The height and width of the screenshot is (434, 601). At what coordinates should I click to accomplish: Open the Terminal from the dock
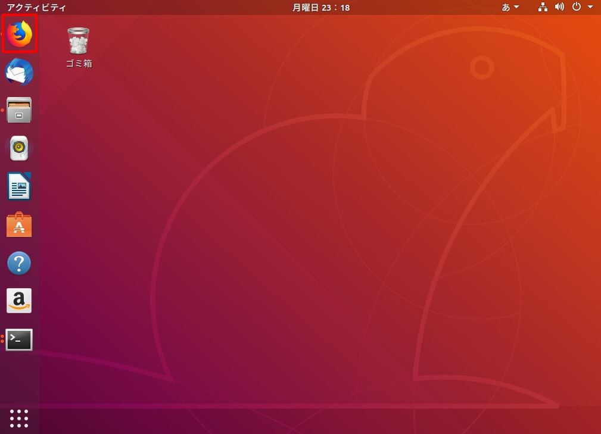[x=19, y=339]
